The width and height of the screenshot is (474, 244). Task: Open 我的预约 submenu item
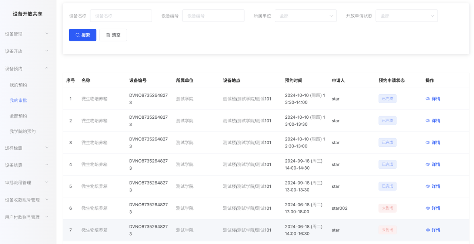coord(18,85)
